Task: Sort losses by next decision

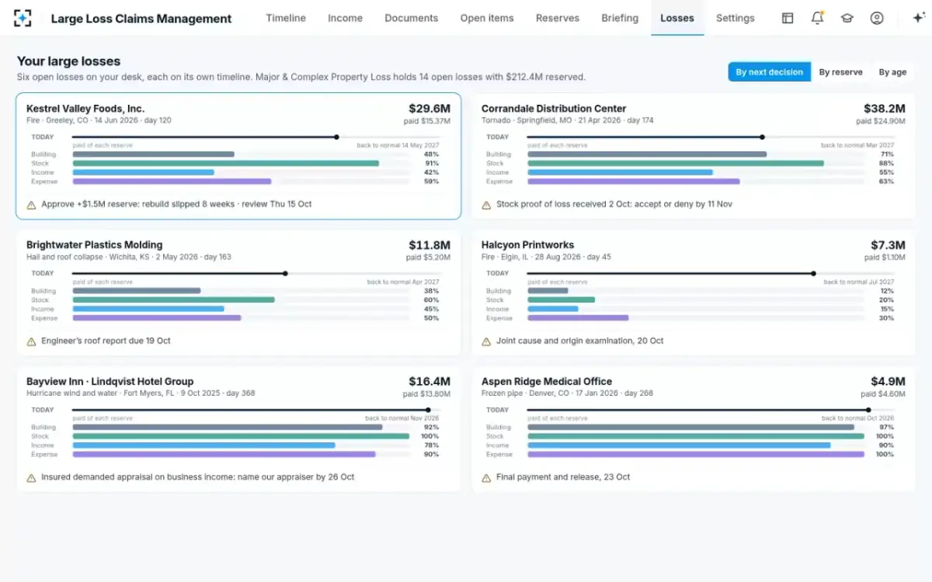Action: tap(769, 72)
